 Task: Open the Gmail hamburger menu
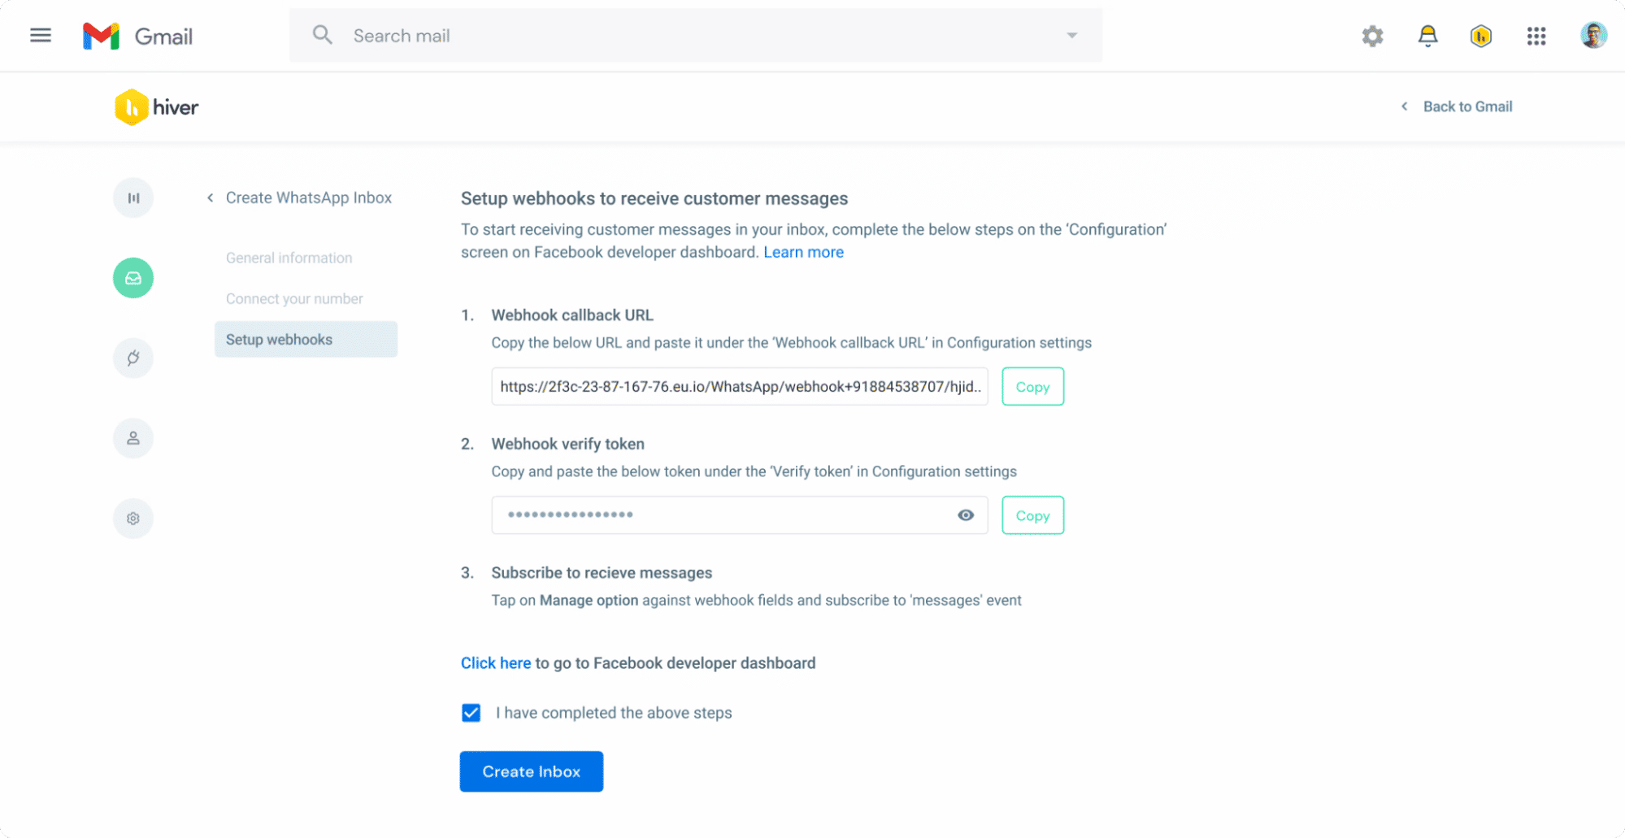tap(40, 35)
